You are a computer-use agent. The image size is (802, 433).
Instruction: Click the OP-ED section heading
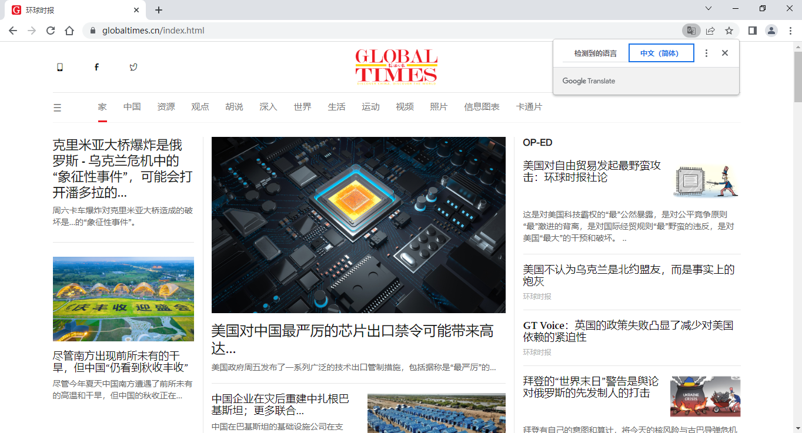[537, 143]
